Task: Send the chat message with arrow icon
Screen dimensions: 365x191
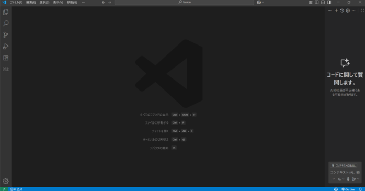Action: pyautogui.click(x=354, y=179)
